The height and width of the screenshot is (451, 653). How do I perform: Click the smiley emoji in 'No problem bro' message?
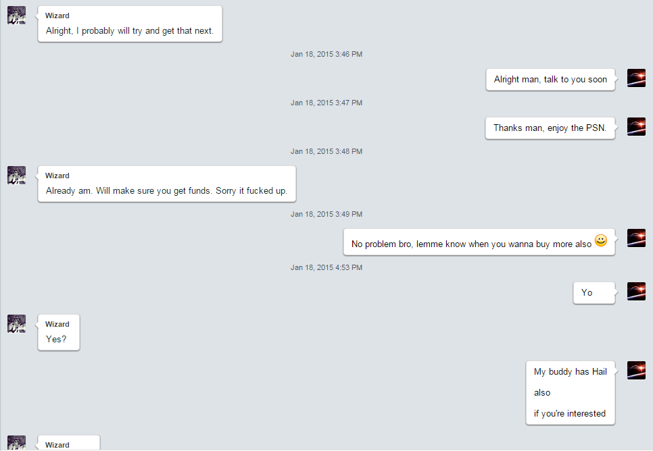point(600,240)
